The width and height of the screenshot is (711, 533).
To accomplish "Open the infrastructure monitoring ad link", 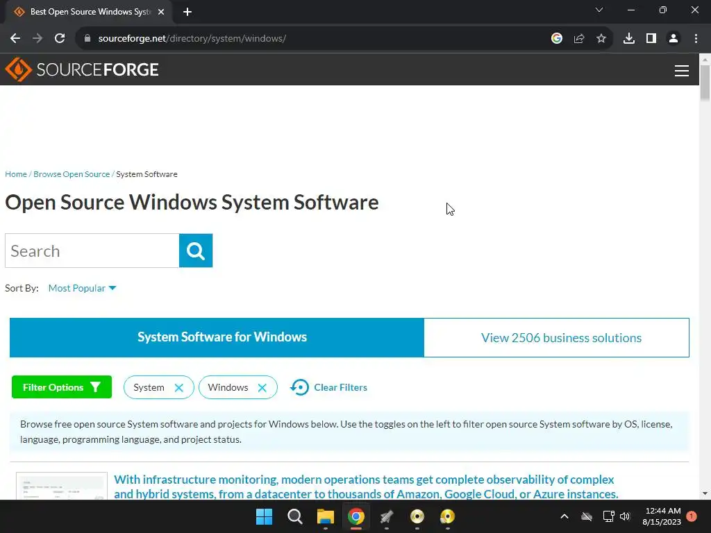I will [x=366, y=487].
